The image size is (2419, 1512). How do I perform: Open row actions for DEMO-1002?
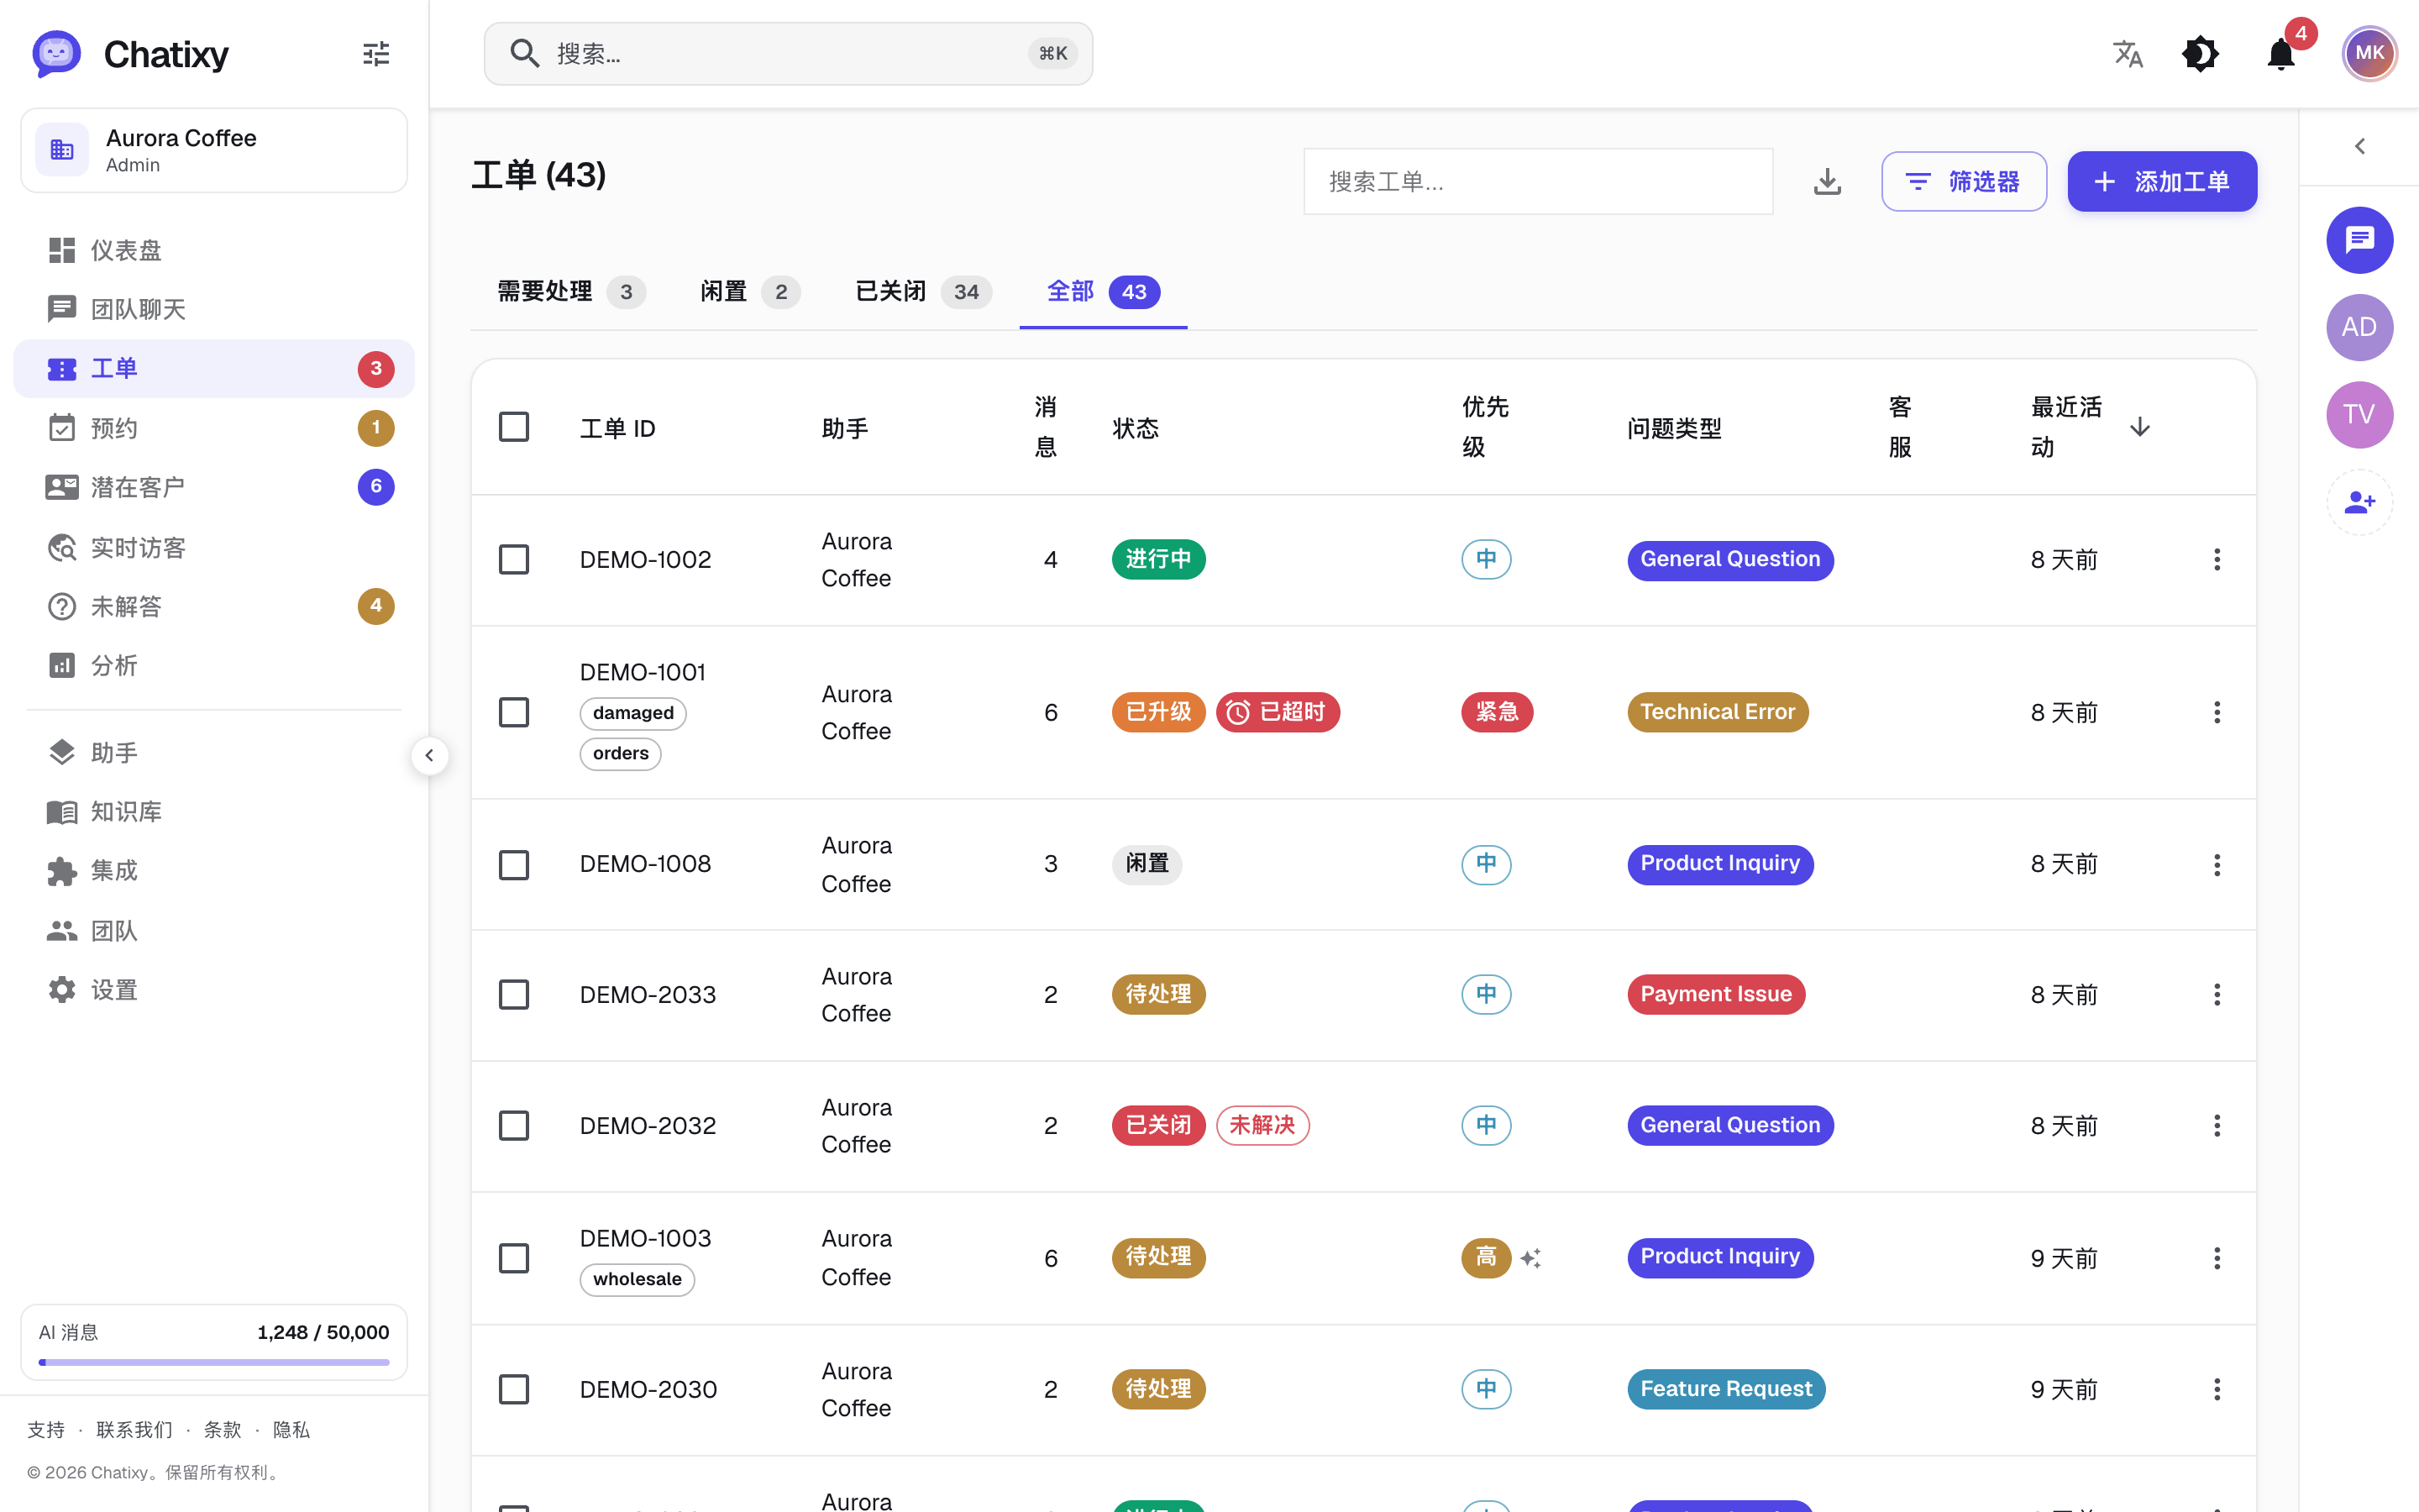(x=2216, y=559)
